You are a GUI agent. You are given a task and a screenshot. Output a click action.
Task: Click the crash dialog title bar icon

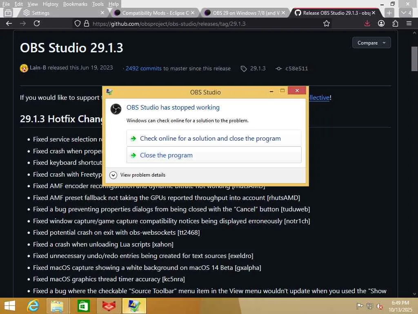click(109, 92)
